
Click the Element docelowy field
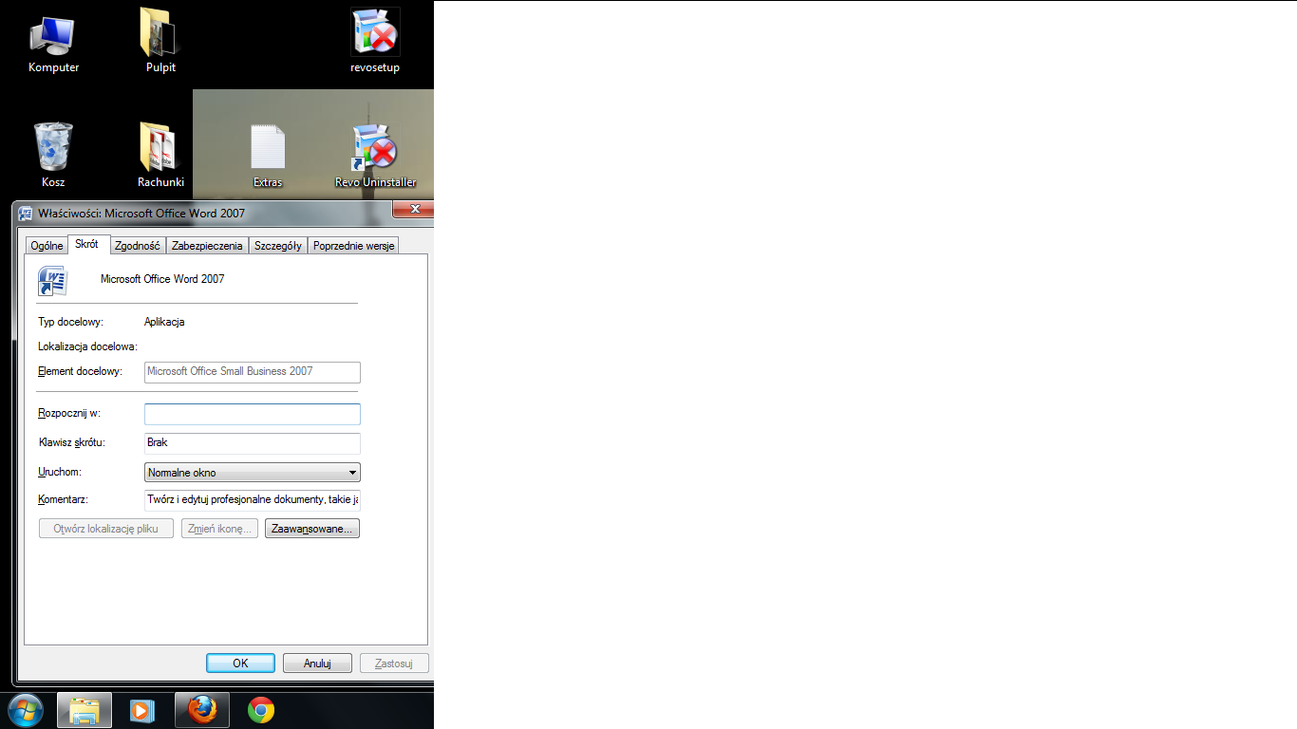point(253,372)
